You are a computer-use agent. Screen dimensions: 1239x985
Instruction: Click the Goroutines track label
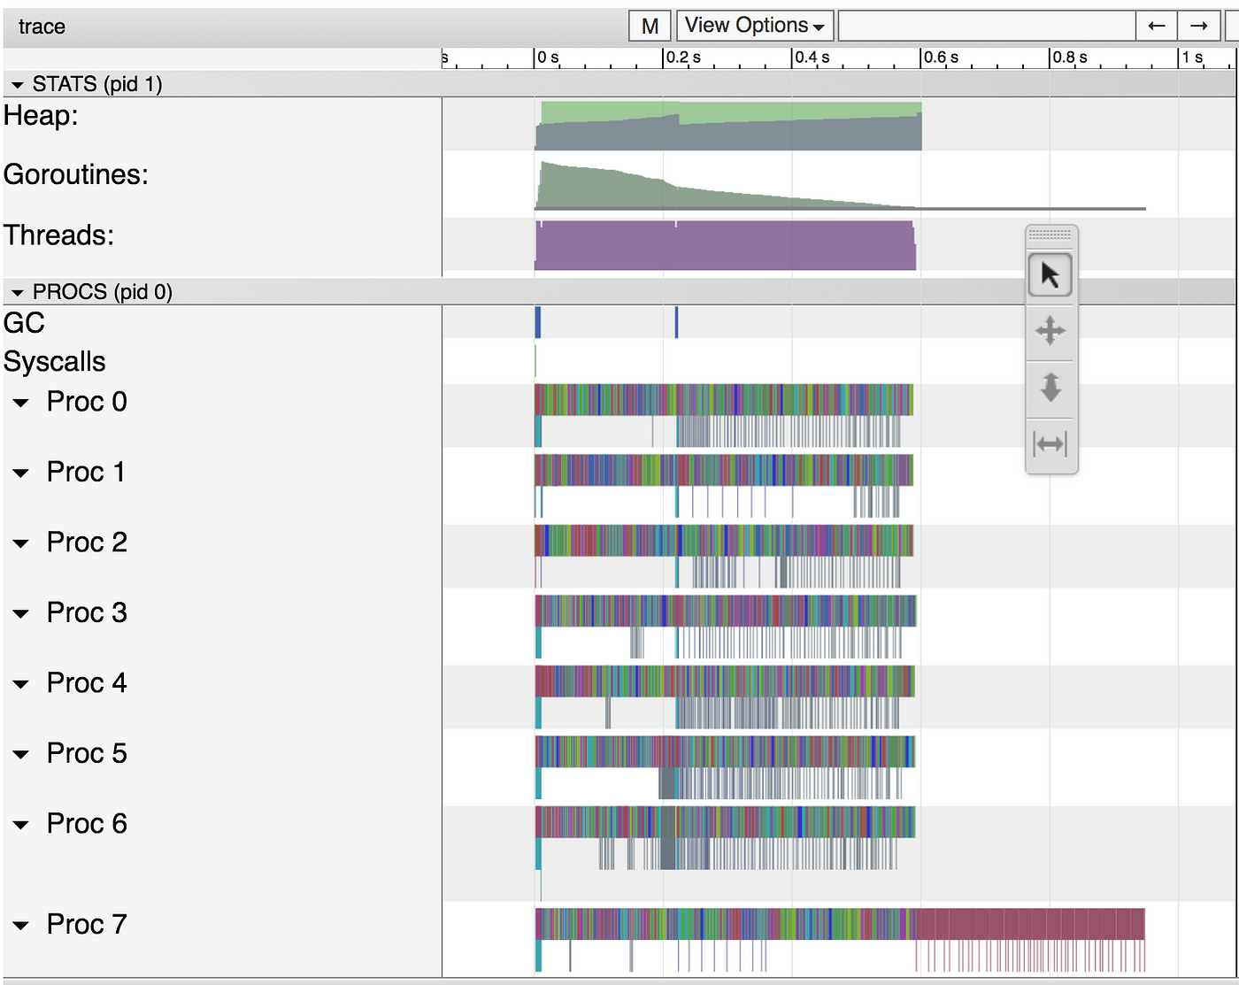point(75,174)
